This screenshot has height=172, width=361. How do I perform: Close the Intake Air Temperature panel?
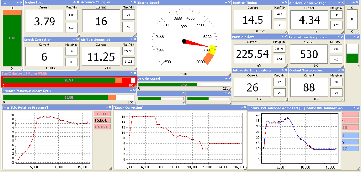285,70
